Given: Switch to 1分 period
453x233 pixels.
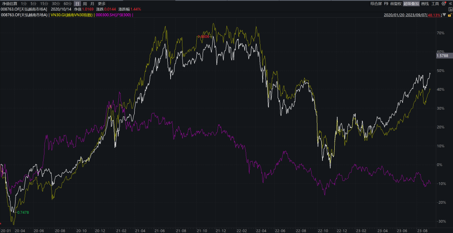Looking at the screenshot, I should point(23,4).
